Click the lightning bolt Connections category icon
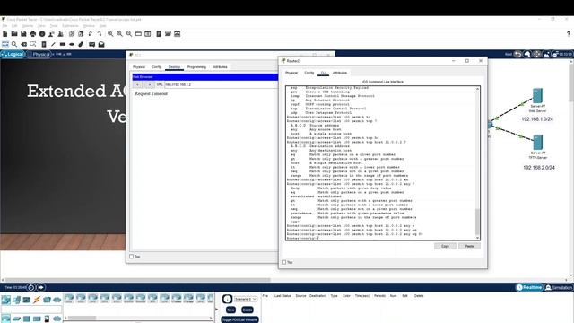 tap(37, 300)
